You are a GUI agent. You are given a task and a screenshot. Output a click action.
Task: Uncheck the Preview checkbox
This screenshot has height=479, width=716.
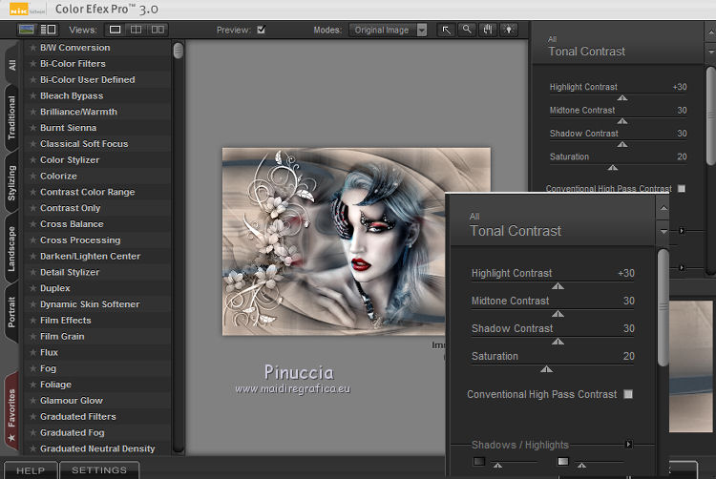tap(261, 30)
